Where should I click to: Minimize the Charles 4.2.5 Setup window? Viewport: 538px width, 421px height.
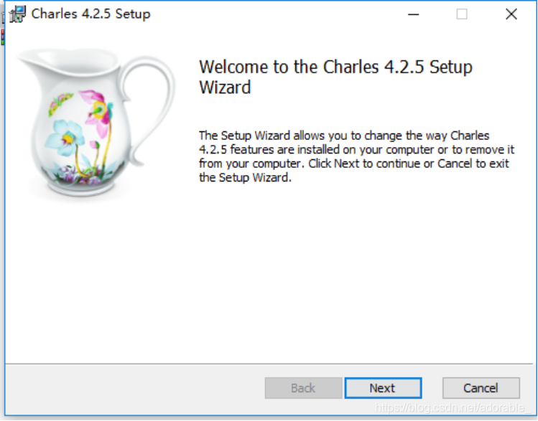pyautogui.click(x=414, y=14)
